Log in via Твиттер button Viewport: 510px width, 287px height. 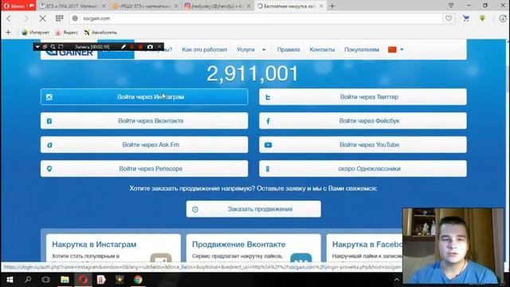[x=363, y=96]
